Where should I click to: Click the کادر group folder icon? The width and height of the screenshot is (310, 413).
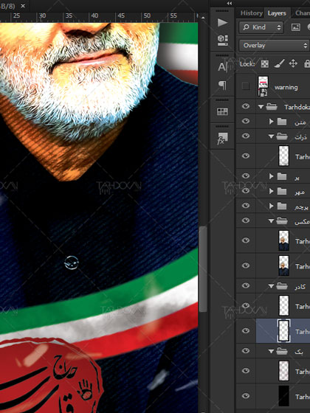pyautogui.click(x=282, y=286)
